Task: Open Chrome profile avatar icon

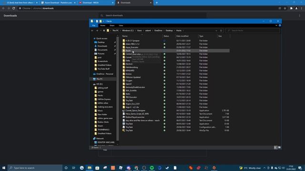Action: 296,9
